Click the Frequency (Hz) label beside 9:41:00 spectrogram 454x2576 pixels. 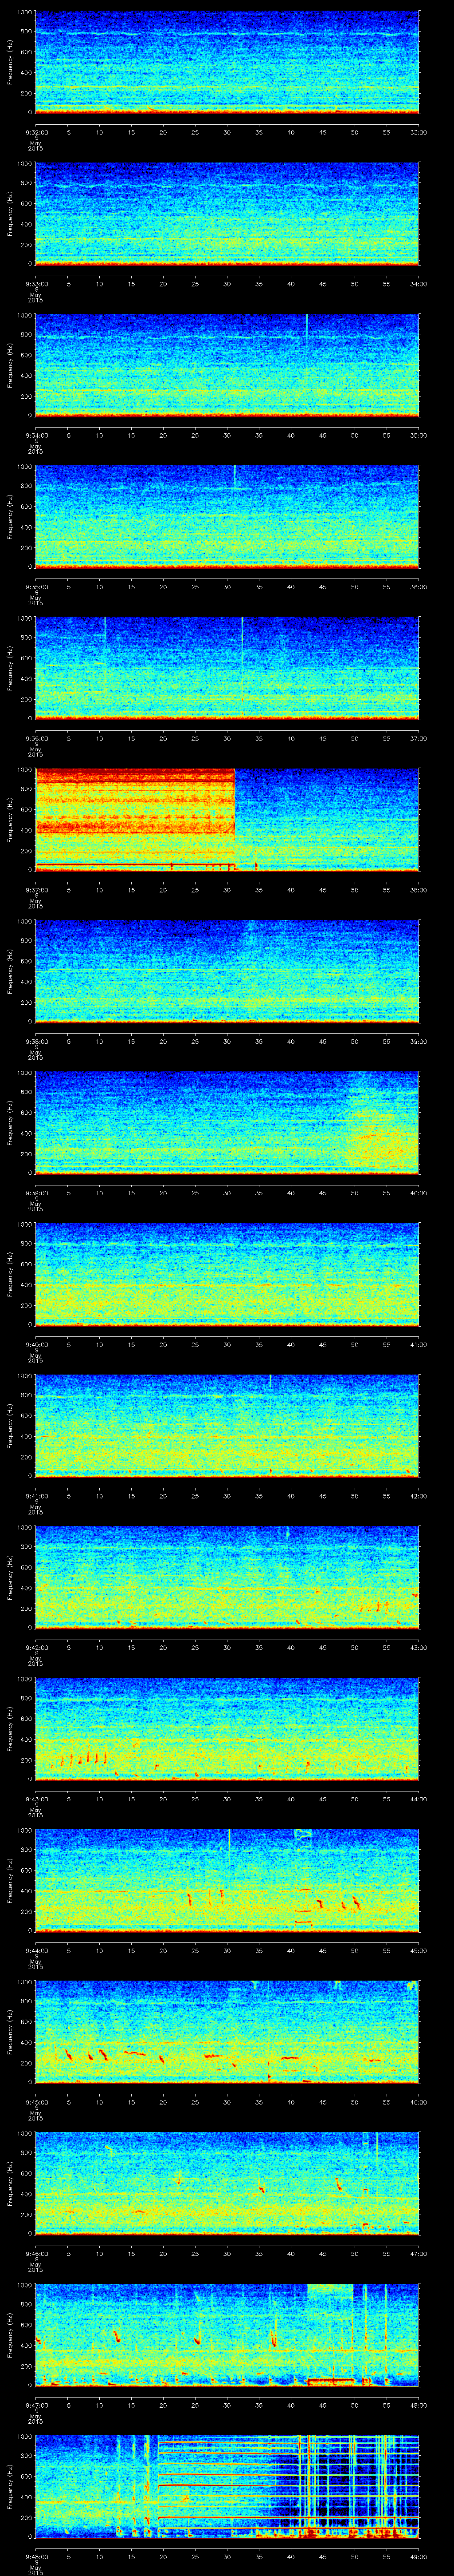(10, 1426)
